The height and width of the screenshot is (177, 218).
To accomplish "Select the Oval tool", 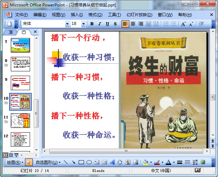I will point(89,162).
